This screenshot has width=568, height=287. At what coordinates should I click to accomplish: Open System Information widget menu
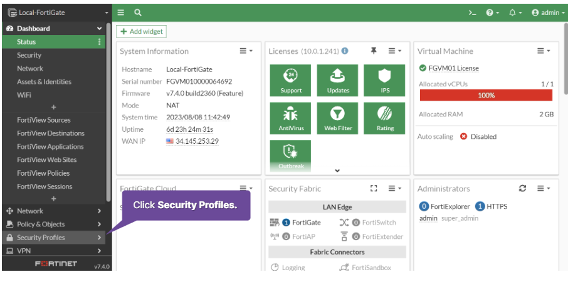pos(246,51)
